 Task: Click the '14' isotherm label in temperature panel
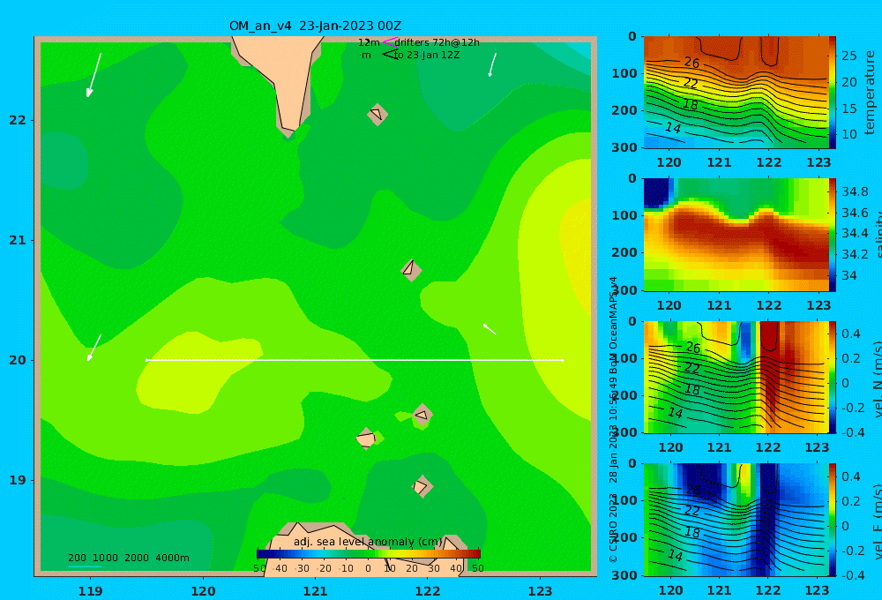point(673,128)
